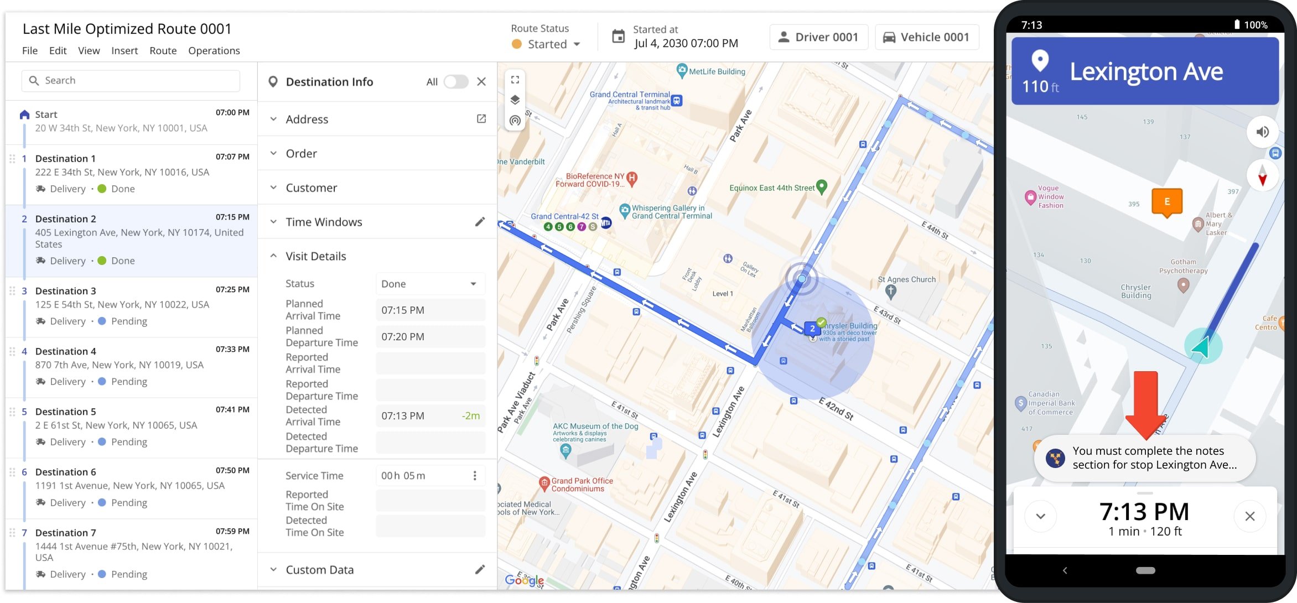The height and width of the screenshot is (603, 1297).
Task: Open the Edit menu
Action: click(58, 51)
